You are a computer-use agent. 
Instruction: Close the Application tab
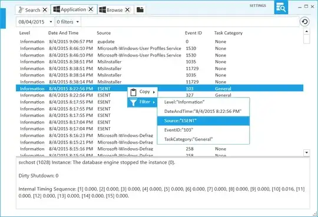click(x=91, y=9)
